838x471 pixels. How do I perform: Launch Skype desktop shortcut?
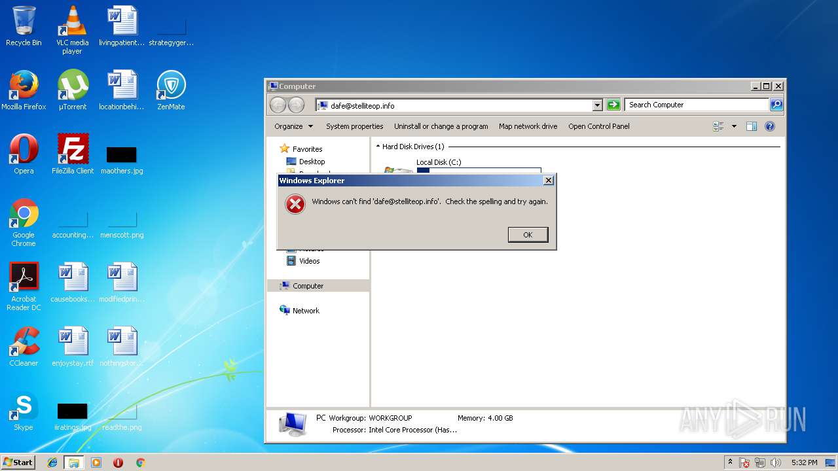(x=24, y=411)
